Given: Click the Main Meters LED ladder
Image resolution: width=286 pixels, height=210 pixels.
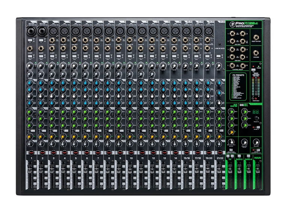Looking at the screenshot, I should (256, 86).
